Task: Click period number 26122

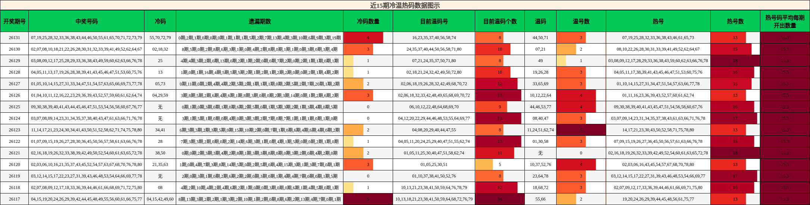Action: pos(14,141)
